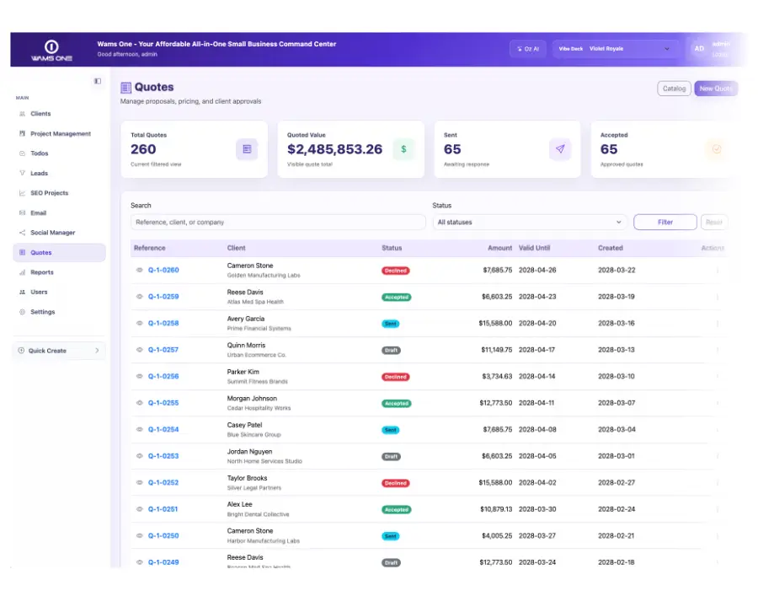The height and width of the screenshot is (607, 758).
Task: Open quote link Q-1-0255
Action: click(x=163, y=403)
